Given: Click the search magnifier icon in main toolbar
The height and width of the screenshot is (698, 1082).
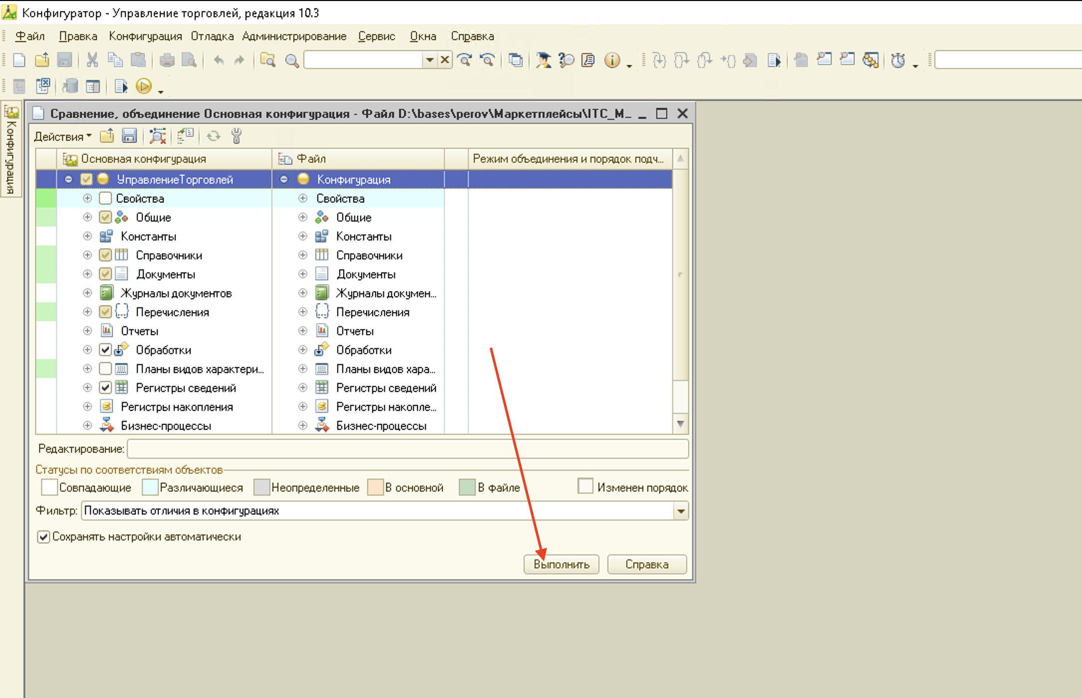Looking at the screenshot, I should [292, 60].
